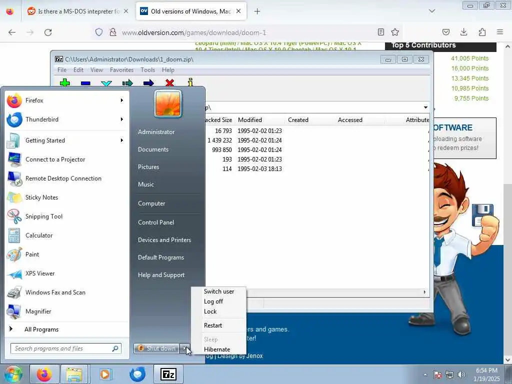Open Documents from the Start menu
This screenshot has height=384, width=512.
(x=167, y=149)
